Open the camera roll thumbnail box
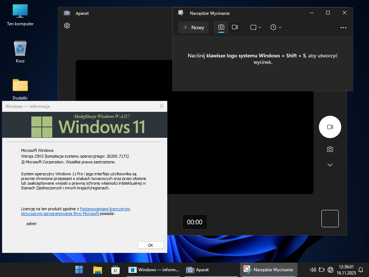Image resolution: width=369 pixels, height=277 pixels. 330,219
